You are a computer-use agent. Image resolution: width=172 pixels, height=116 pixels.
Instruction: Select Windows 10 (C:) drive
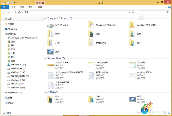[17, 65]
